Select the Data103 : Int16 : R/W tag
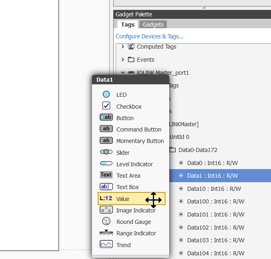 216,240
